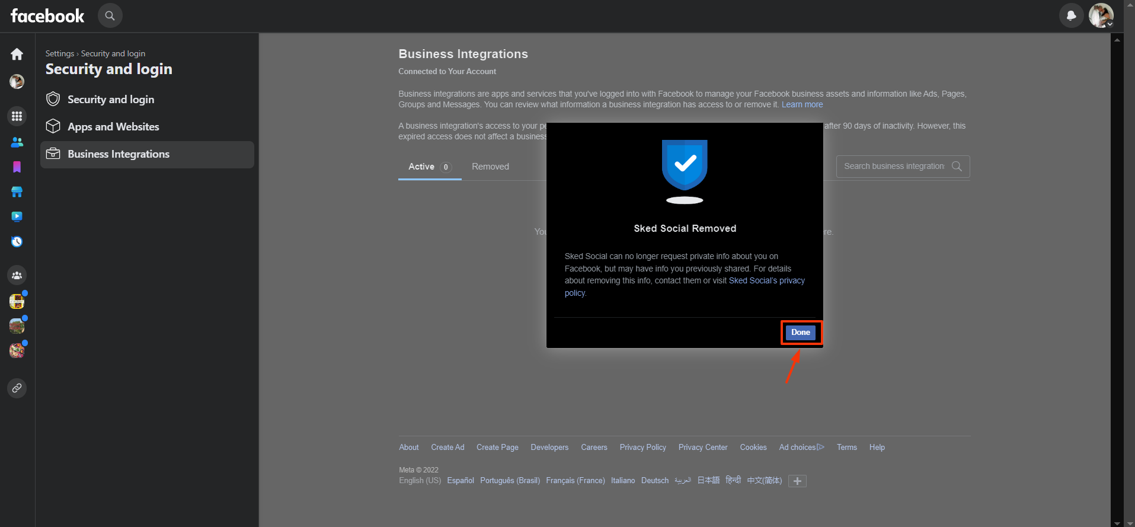This screenshot has width=1135, height=527.
Task: Switch language to Português (Brasil)
Action: (510, 481)
